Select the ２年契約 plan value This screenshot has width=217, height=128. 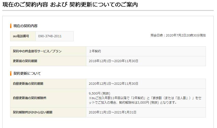95,51
